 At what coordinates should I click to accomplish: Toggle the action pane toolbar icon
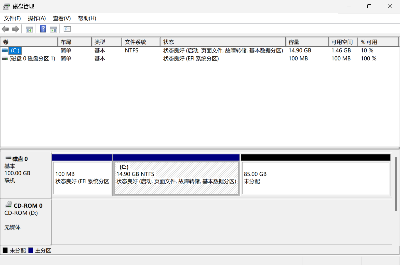click(x=54, y=29)
